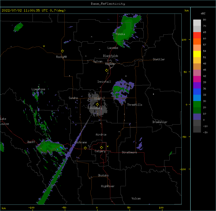Click the Drumheller label
216x211 pixels.
[160, 122]
